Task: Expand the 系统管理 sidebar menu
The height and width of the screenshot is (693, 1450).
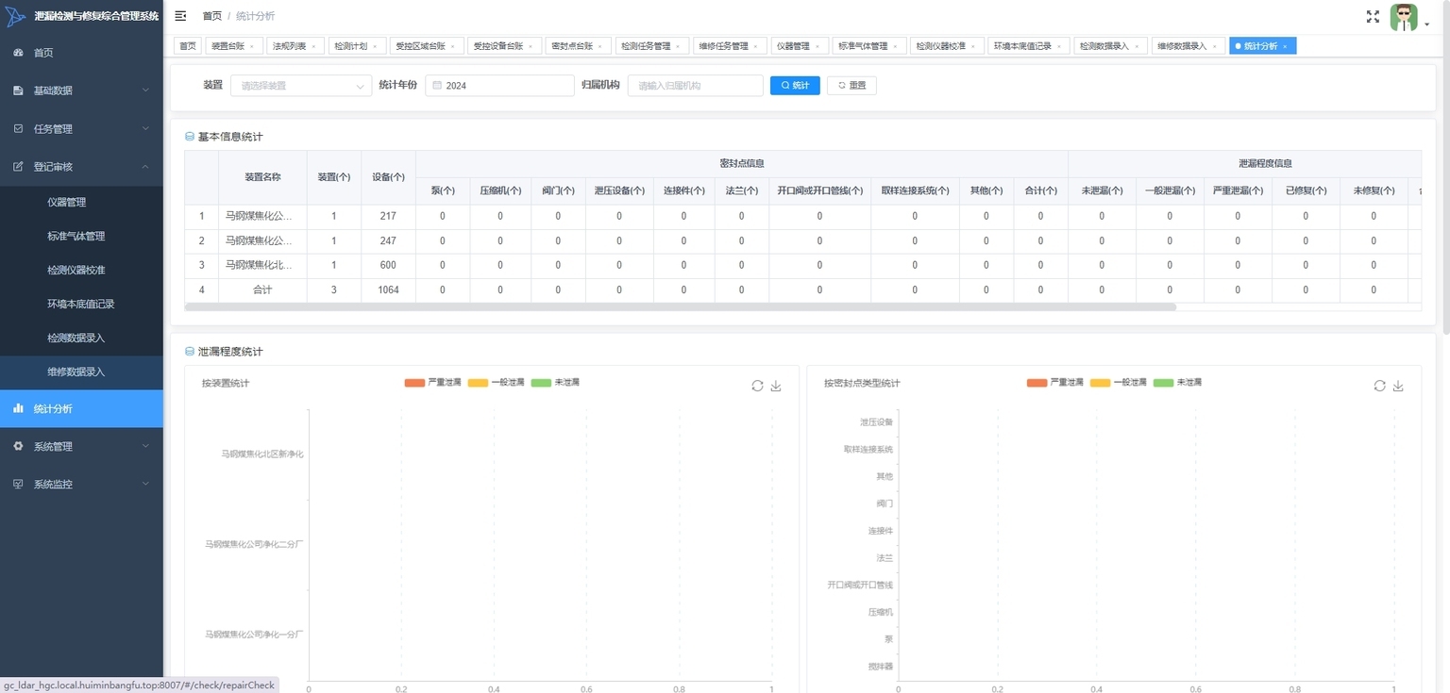Action: (81, 447)
